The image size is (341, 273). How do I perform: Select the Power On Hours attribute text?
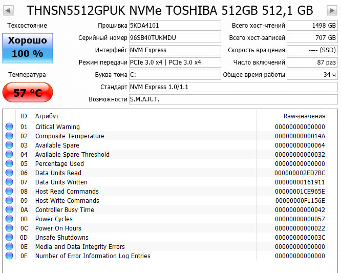click(58, 228)
